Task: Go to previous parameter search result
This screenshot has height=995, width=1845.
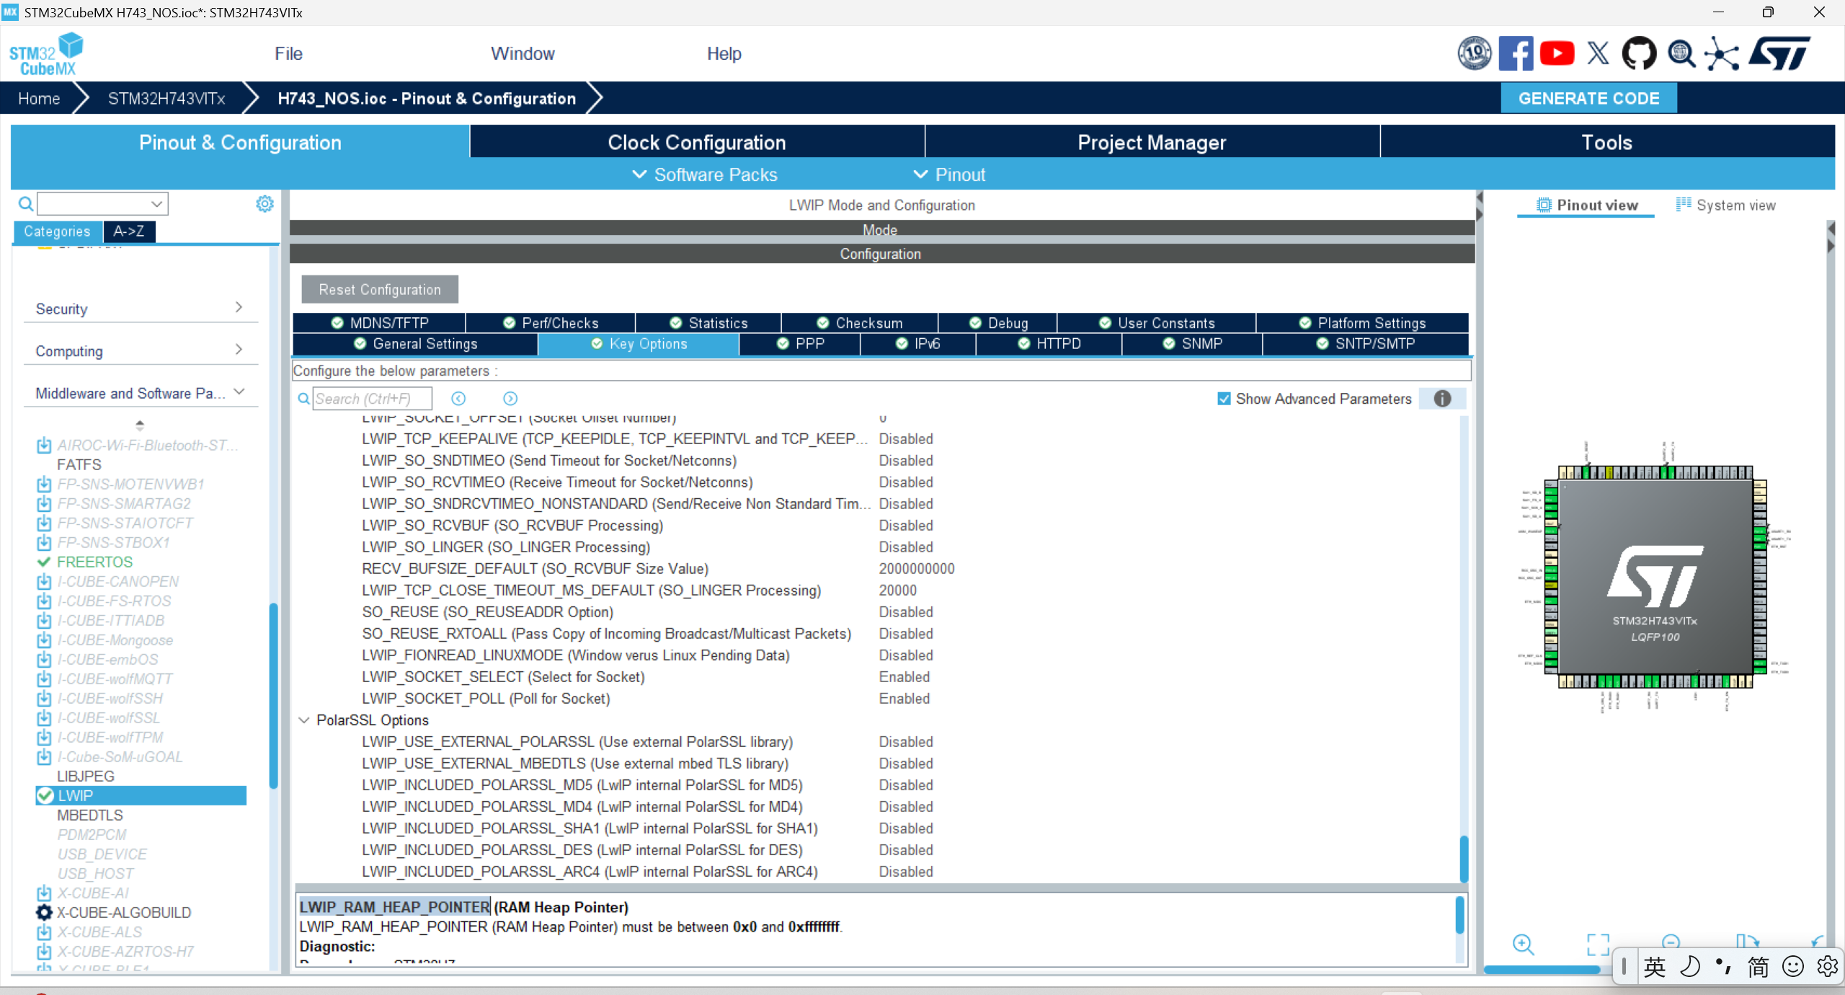Action: pyautogui.click(x=458, y=399)
